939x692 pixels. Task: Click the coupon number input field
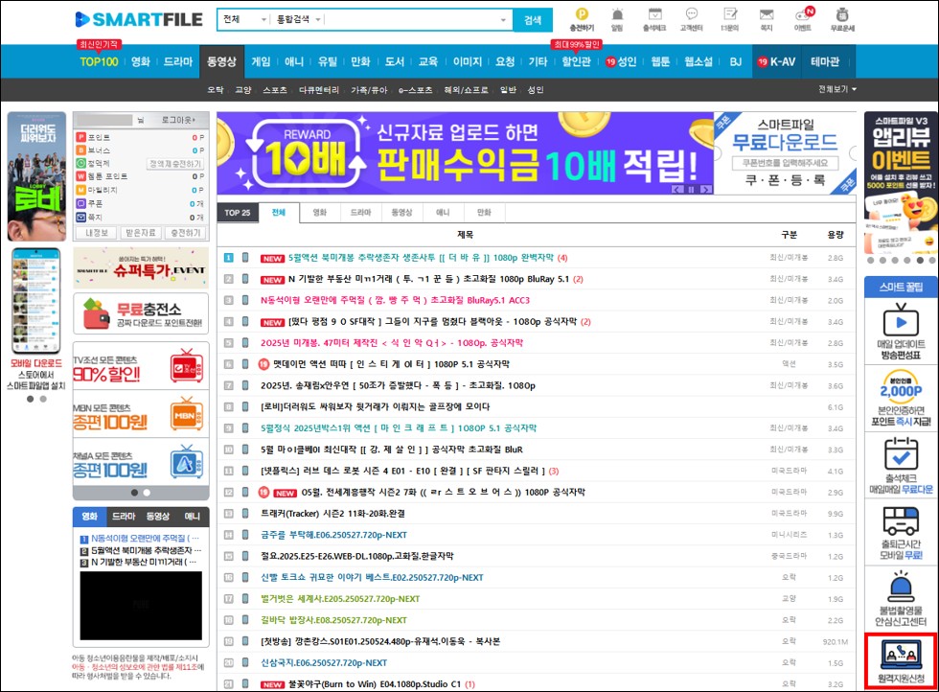pyautogui.click(x=785, y=162)
